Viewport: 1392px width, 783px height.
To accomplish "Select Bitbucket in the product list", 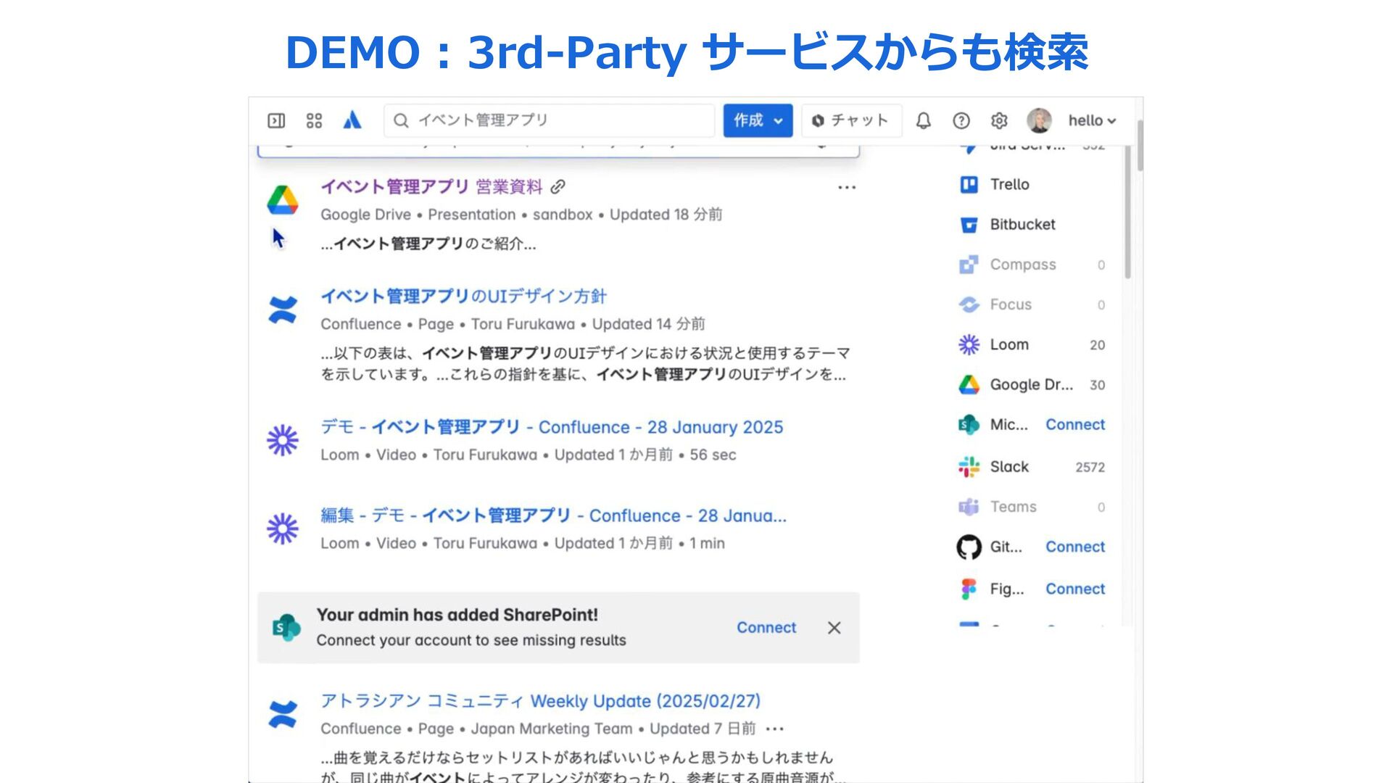I will 1022,225.
